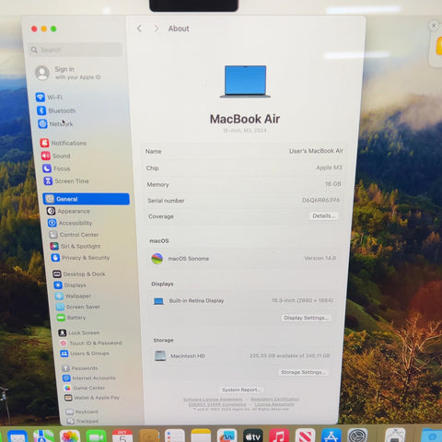Viewport: 442px width, 442px height.
Task: Sign in with your Apple ID
Action: 68,73
